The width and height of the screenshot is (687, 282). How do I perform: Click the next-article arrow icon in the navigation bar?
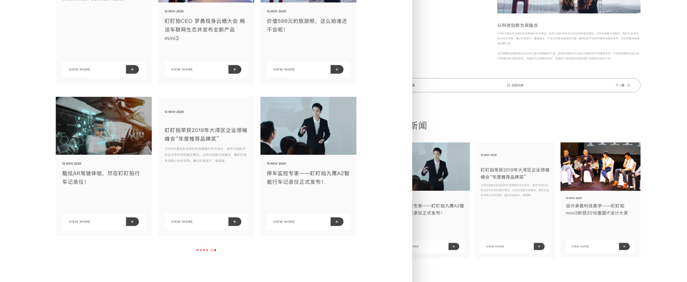click(628, 85)
